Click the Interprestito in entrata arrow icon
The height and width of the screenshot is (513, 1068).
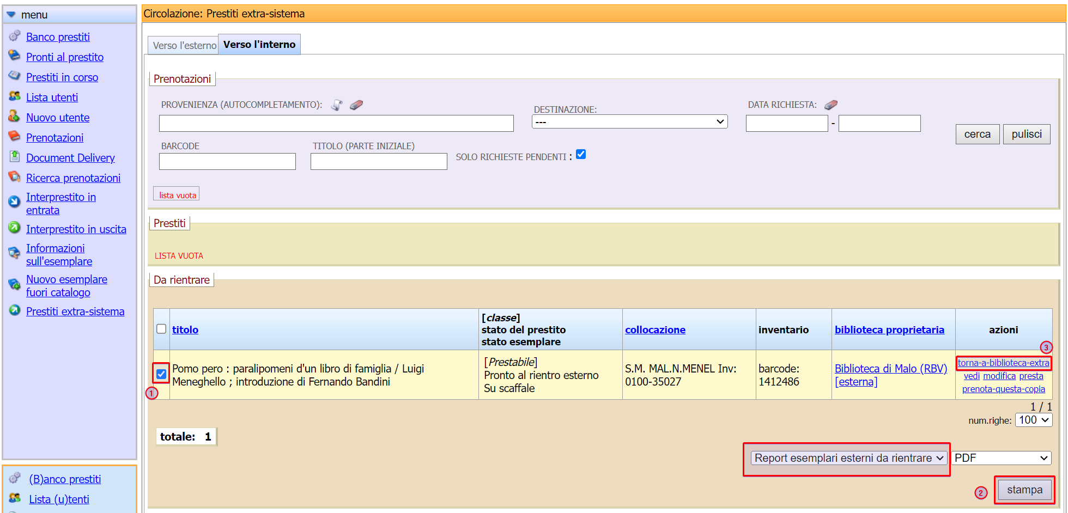coord(15,201)
